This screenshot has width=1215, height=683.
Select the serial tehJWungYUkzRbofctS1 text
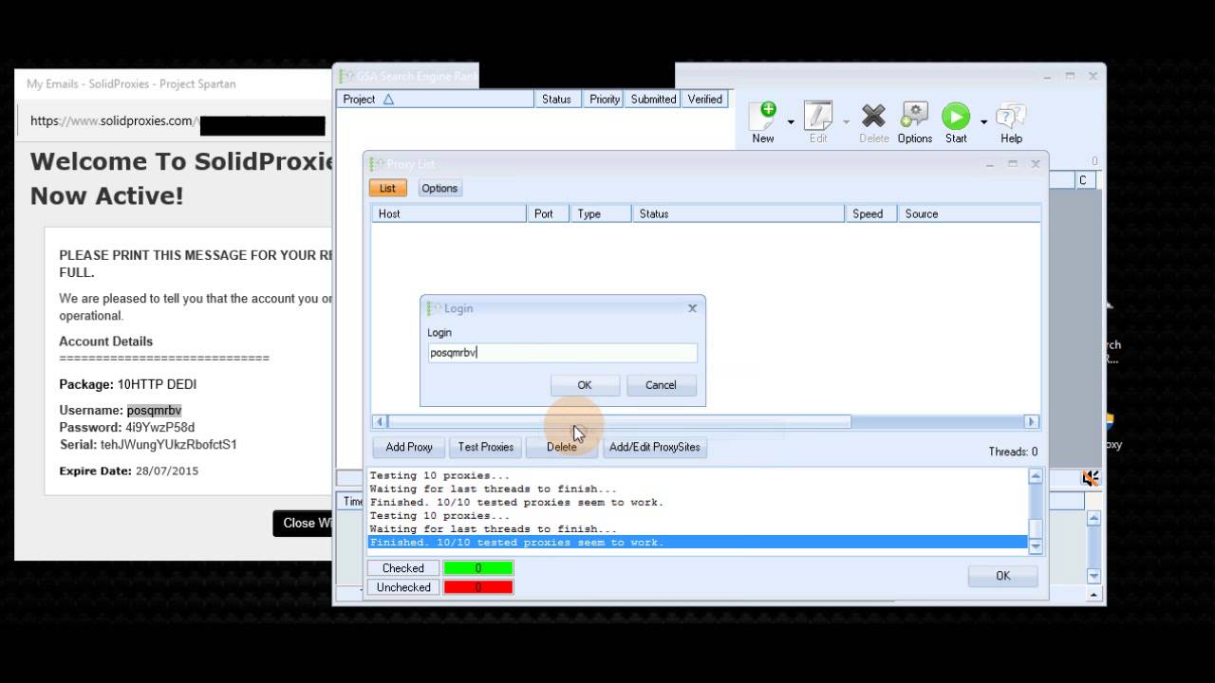click(169, 445)
